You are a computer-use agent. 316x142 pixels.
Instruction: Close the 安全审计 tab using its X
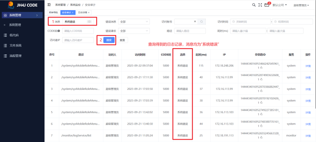click(73, 12)
